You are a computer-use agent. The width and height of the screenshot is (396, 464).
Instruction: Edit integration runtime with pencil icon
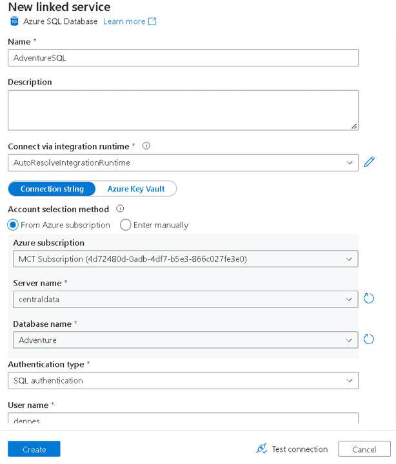(370, 162)
